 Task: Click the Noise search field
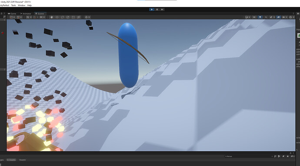point(249,156)
